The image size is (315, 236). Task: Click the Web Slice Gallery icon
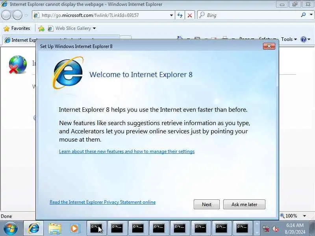[51, 28]
